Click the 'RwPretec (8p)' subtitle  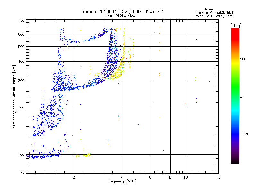pyautogui.click(x=122, y=15)
